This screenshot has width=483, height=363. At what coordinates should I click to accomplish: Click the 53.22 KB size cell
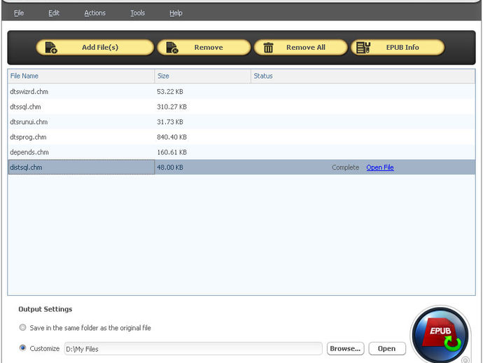coord(170,92)
